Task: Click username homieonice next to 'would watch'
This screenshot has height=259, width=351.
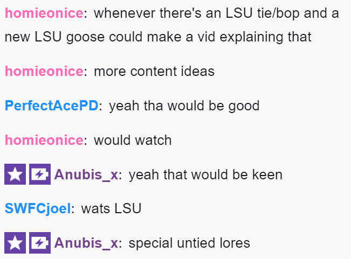Action: (44, 140)
